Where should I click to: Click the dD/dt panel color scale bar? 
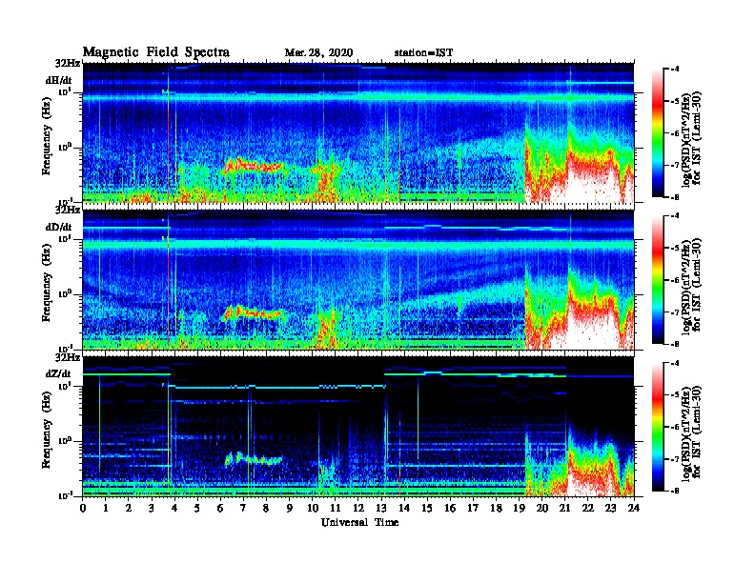coord(658,279)
